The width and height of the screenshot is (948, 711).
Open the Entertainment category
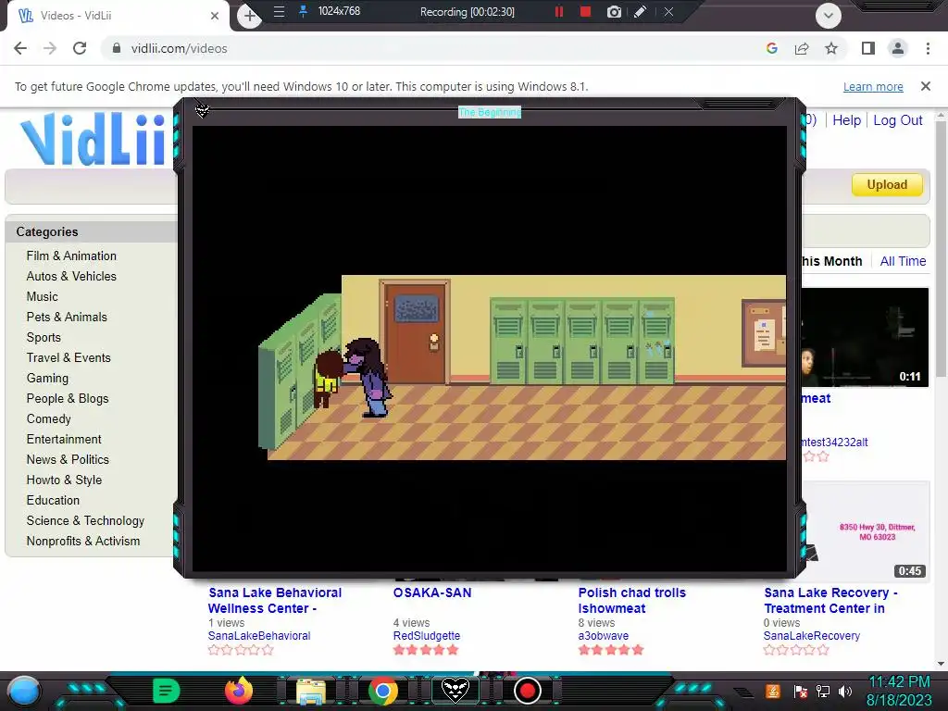[x=64, y=440]
